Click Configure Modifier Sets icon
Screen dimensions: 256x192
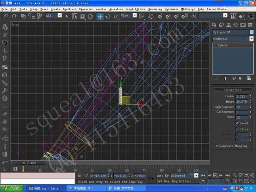(249, 79)
